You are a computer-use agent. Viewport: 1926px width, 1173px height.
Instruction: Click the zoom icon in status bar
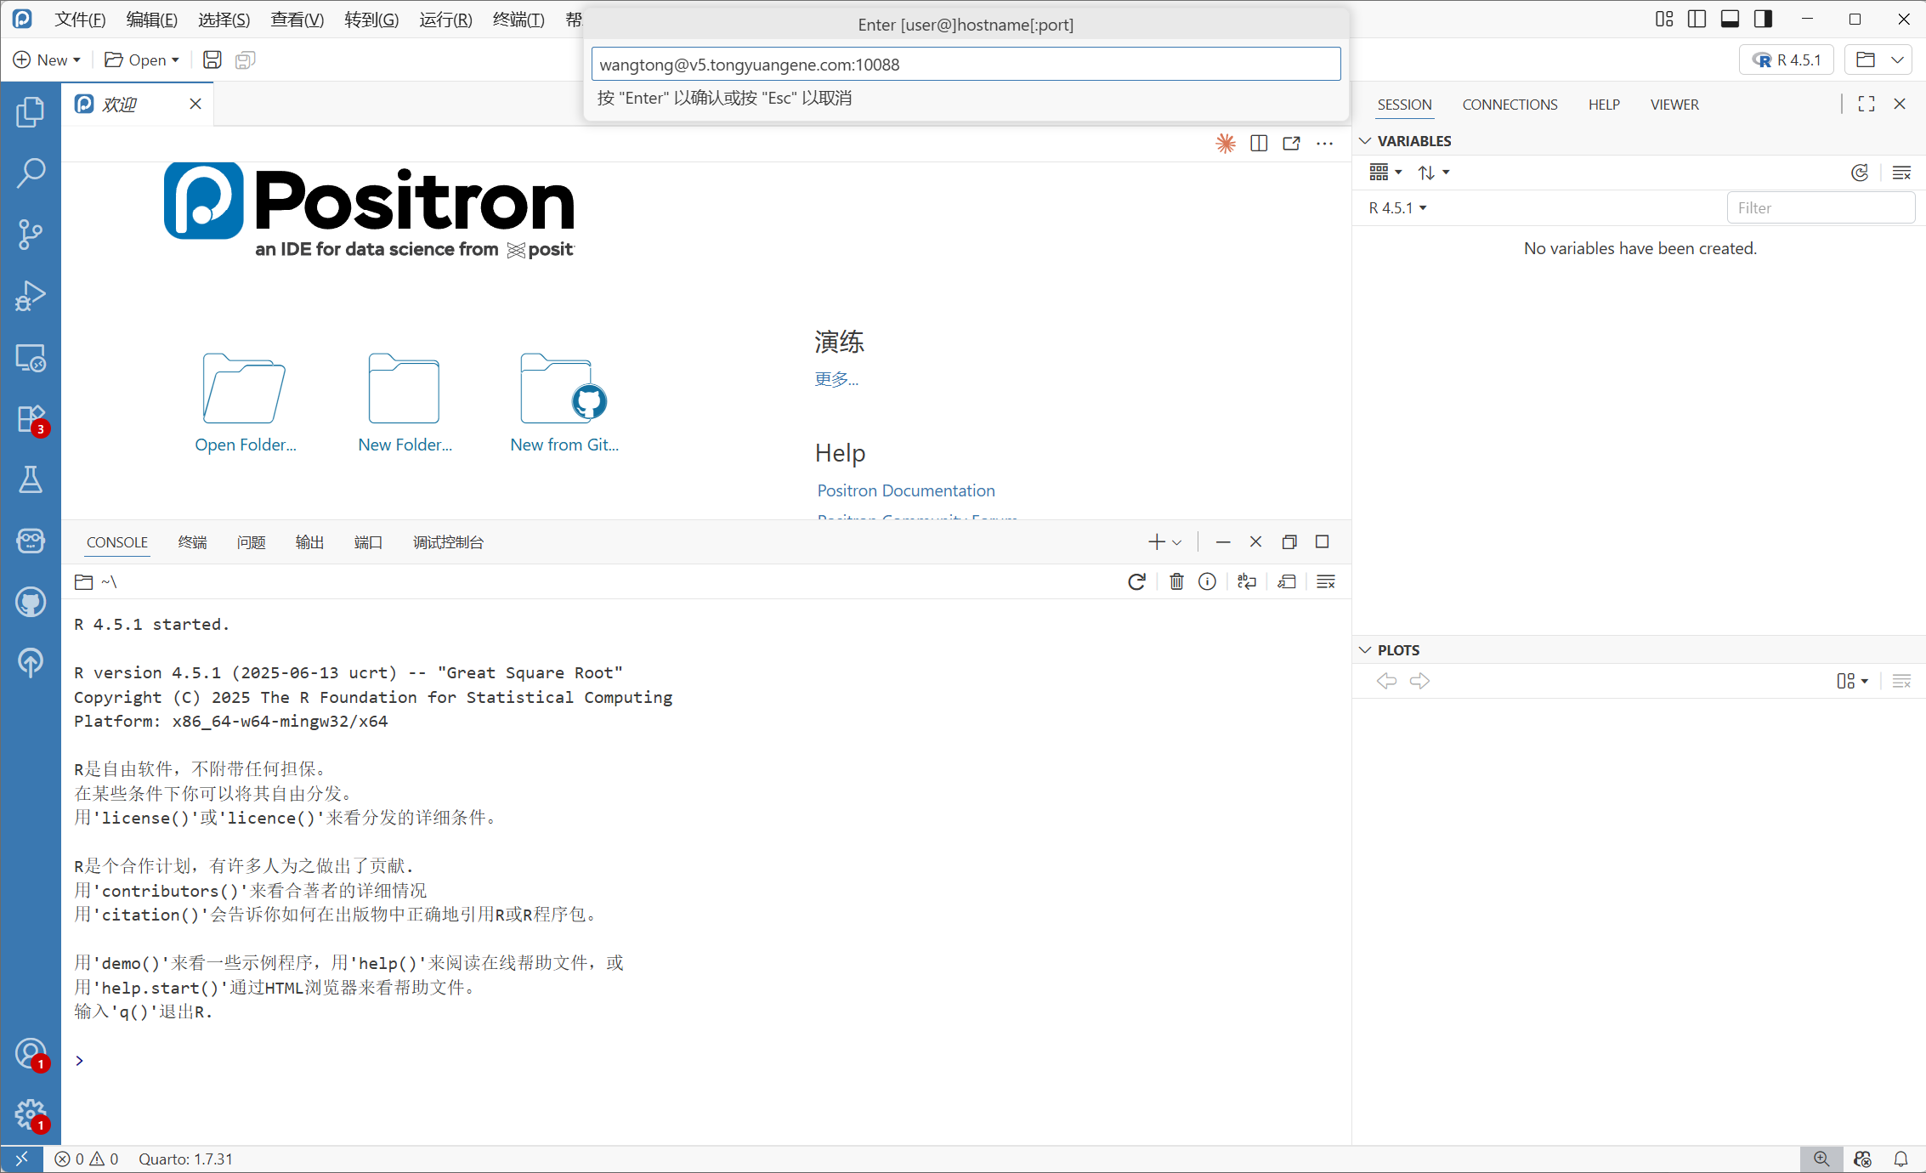1821,1159
